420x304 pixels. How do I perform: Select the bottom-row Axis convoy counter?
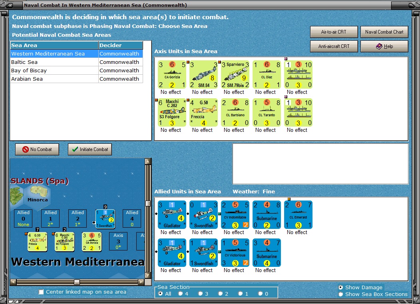coord(299,113)
